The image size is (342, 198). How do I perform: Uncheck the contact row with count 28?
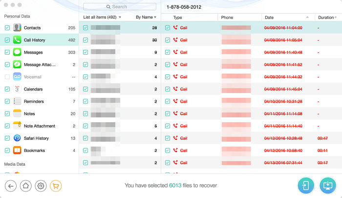[x=85, y=28]
